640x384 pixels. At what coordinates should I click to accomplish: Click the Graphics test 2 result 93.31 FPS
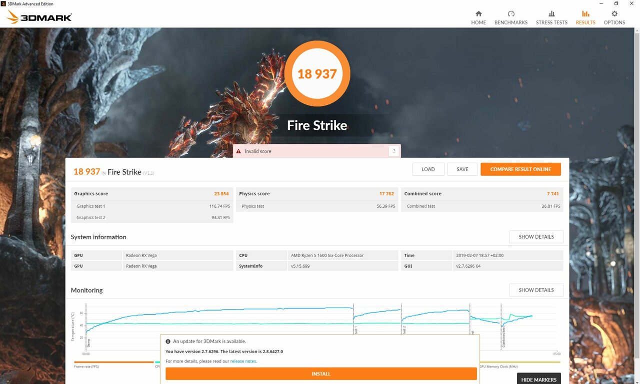click(220, 217)
